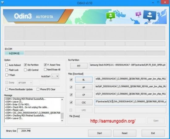Click the samsungodin.org link
Viewport: 170px width, 139px height.
pos(113,121)
